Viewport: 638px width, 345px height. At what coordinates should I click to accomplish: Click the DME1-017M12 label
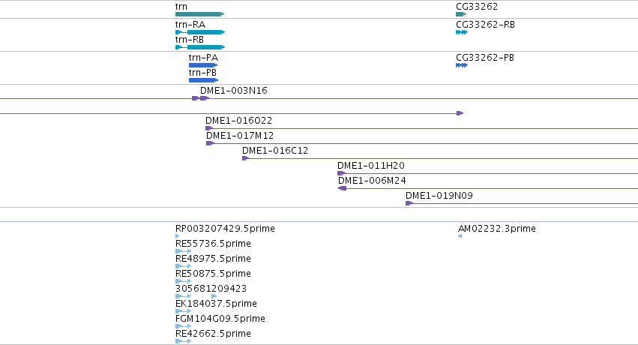point(240,136)
